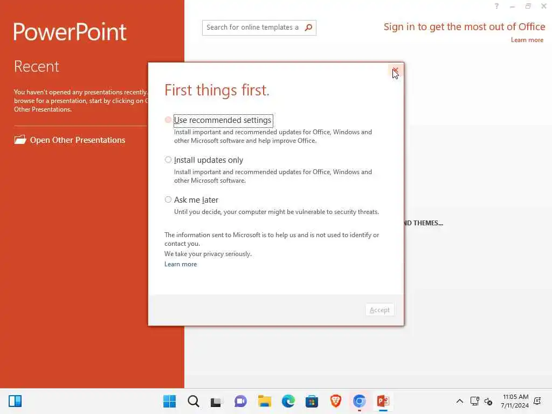Screen dimensions: 552x414
Task: Launch Brave browser from taskbar
Action: click(335, 401)
